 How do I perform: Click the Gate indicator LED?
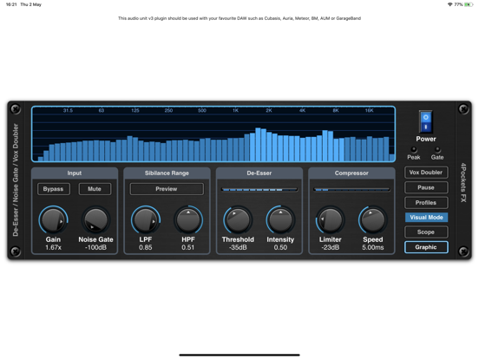(x=437, y=149)
